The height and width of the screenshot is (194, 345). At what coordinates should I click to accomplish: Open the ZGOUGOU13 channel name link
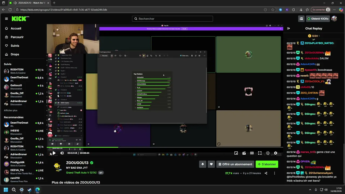(x=77, y=163)
